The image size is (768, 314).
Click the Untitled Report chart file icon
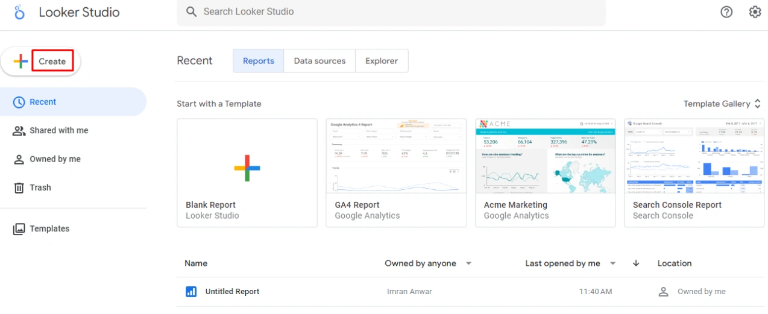coord(191,292)
